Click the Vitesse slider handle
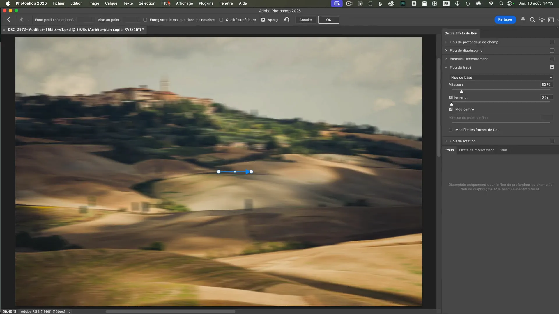Image resolution: width=559 pixels, height=314 pixels. (461, 92)
